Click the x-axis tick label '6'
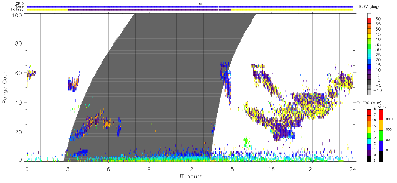 pyautogui.click(x=108, y=169)
